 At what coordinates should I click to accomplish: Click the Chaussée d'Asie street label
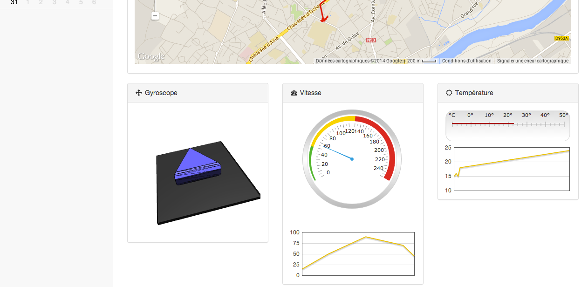point(263,49)
